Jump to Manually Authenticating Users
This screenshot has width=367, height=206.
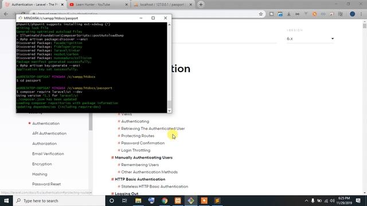(x=143, y=157)
